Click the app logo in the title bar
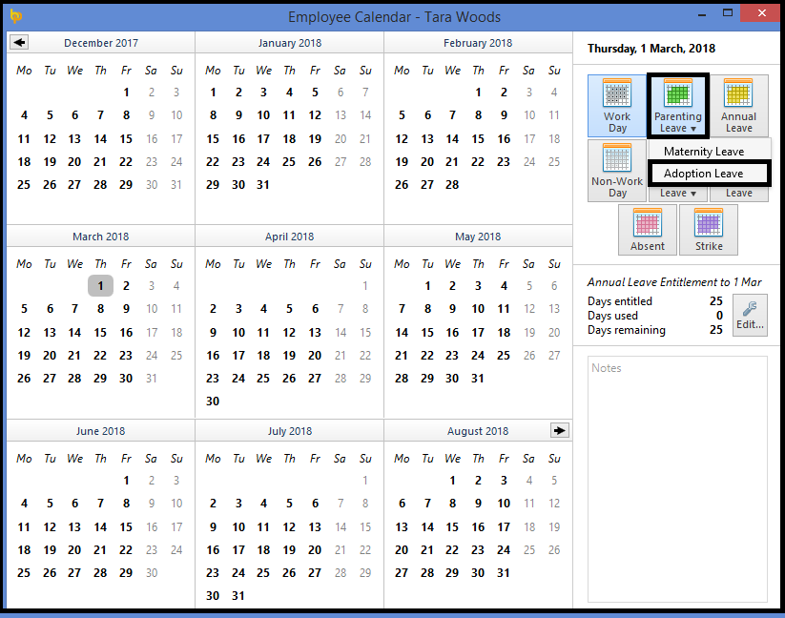This screenshot has width=785, height=618. [15, 16]
